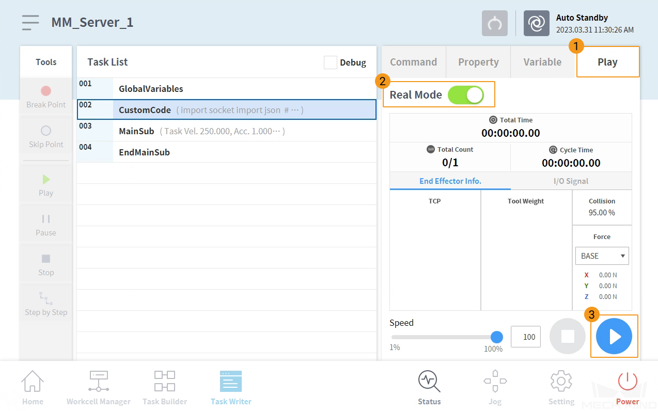Click the Total Count 0/1 value
Viewport: 658px width, 411px height.
tap(450, 163)
